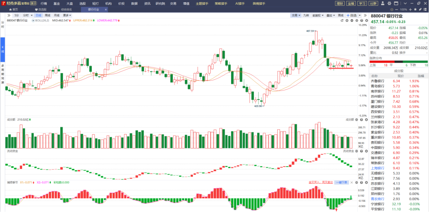Screen dimensions: 429x212
Task: Open the user account profile icon
Action: [383, 3]
